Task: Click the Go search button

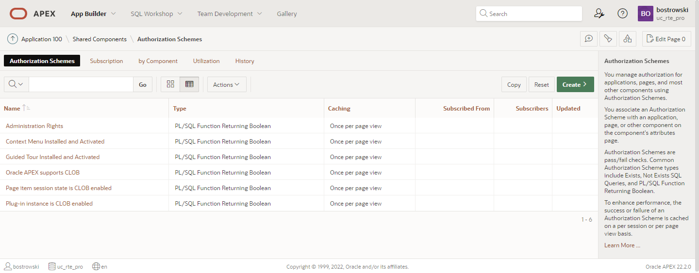Action: tap(143, 84)
